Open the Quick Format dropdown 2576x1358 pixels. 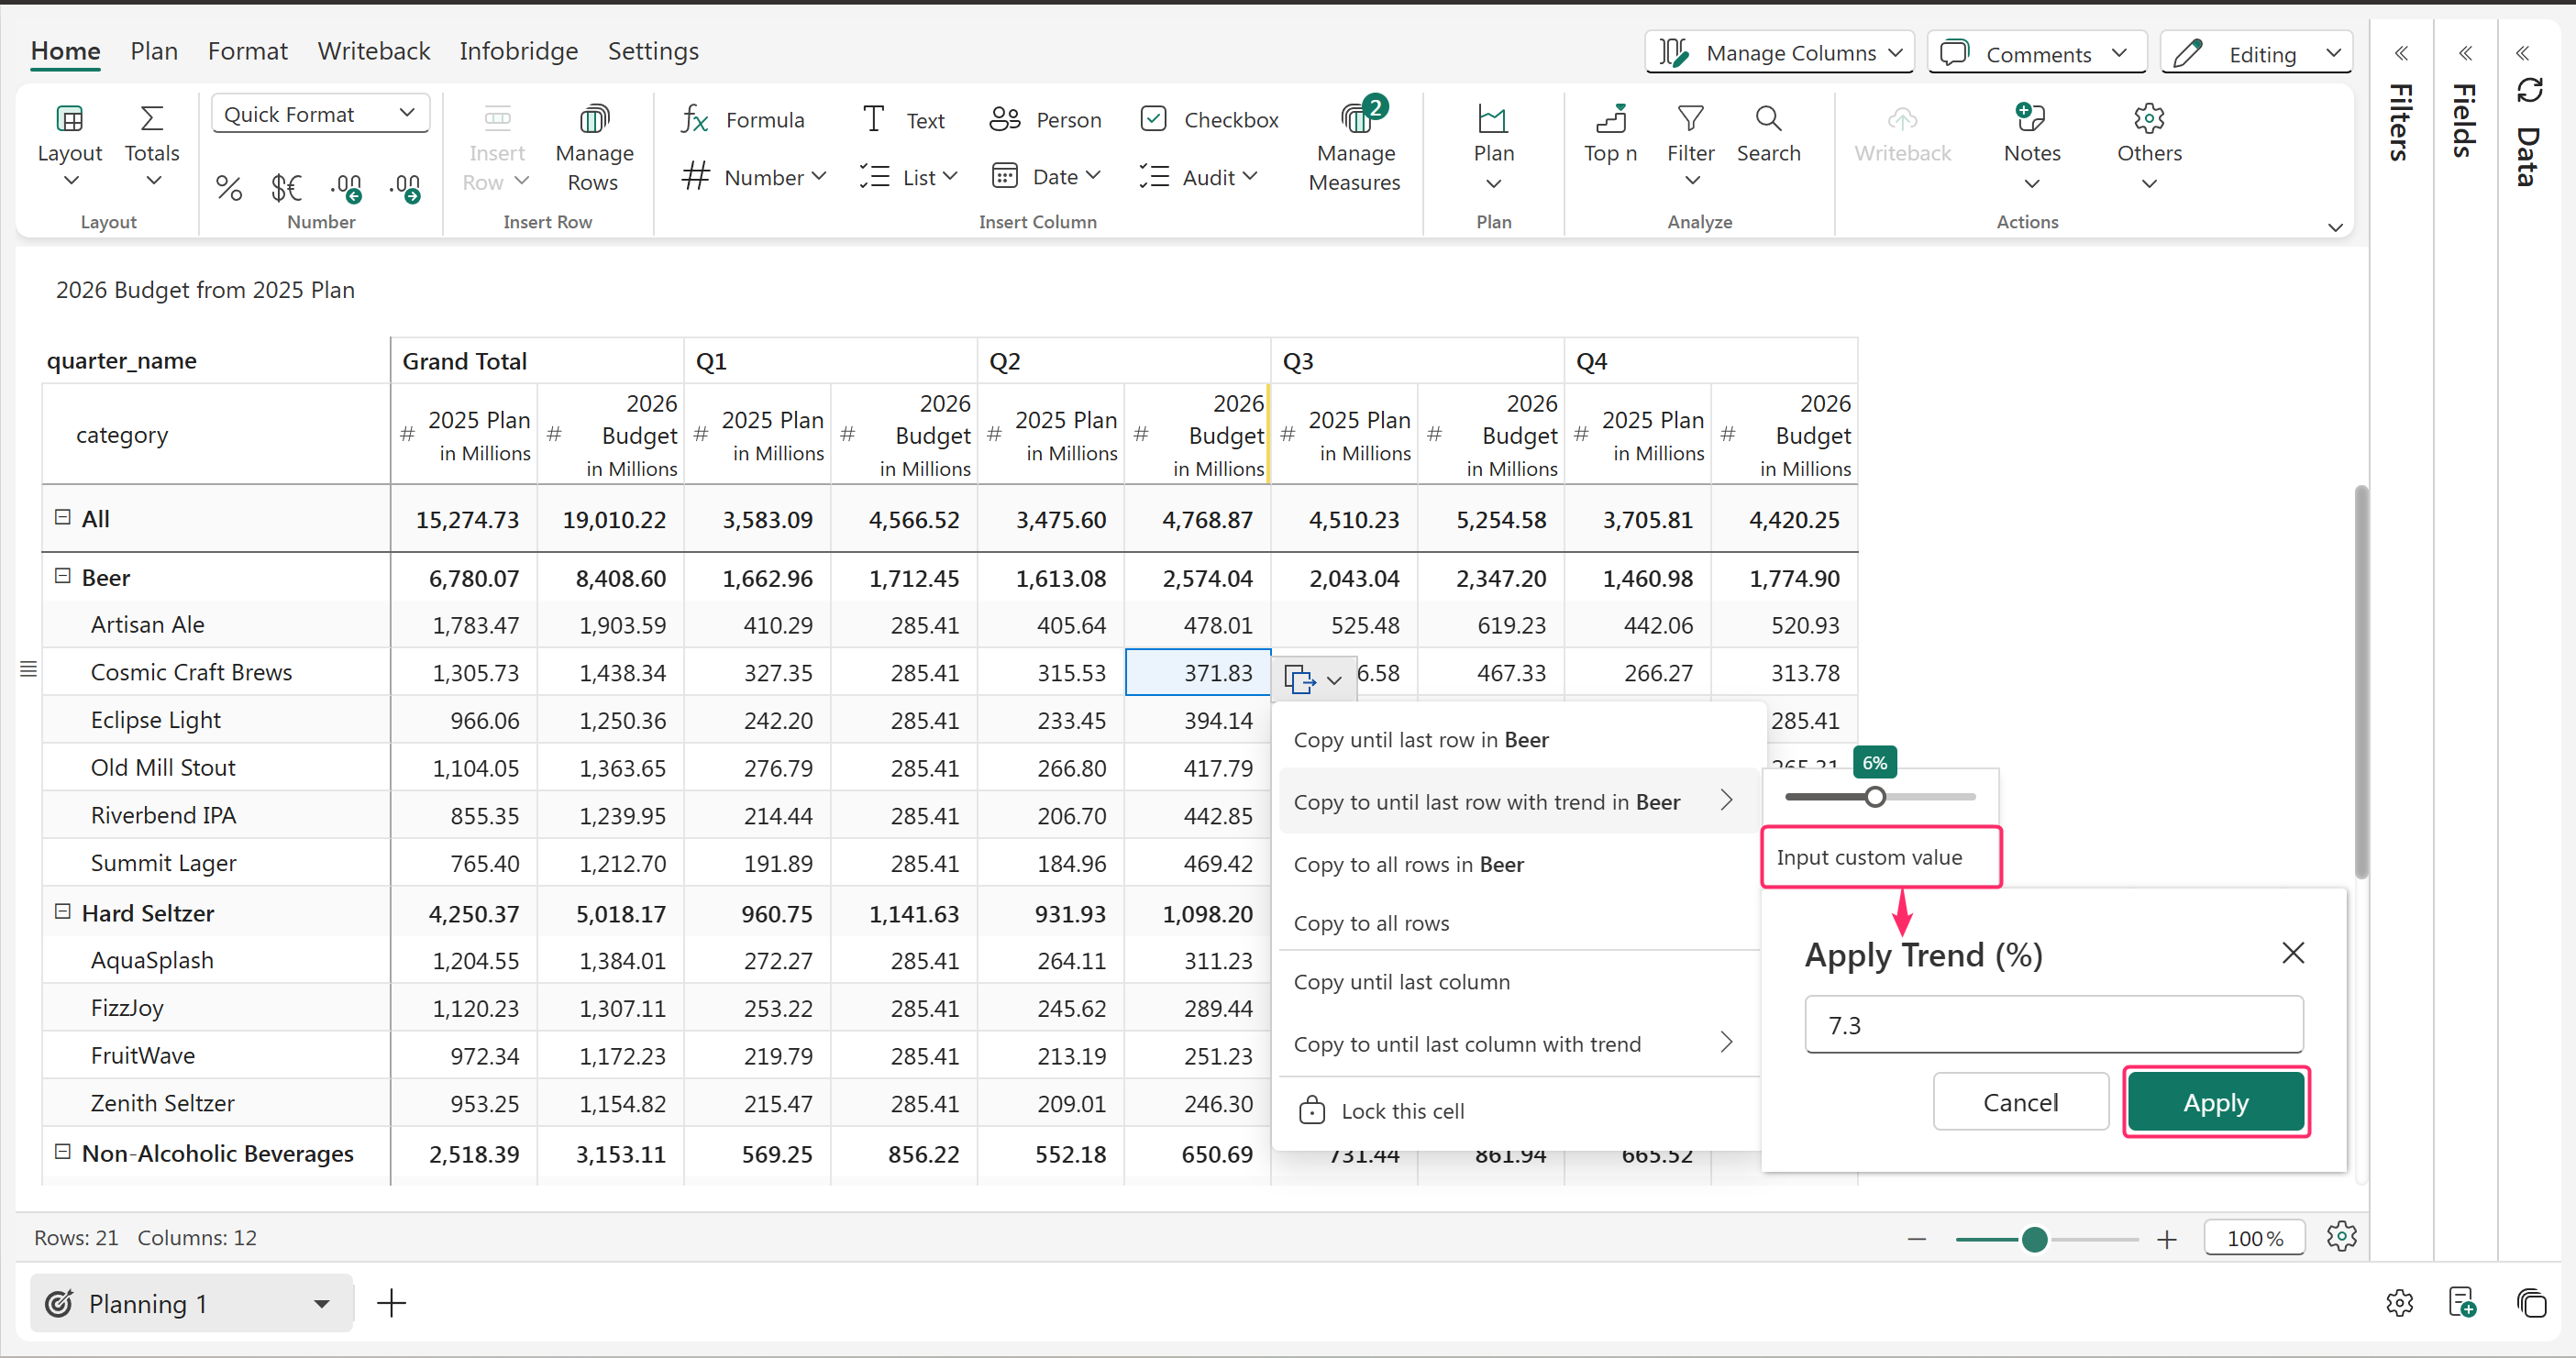point(320,114)
